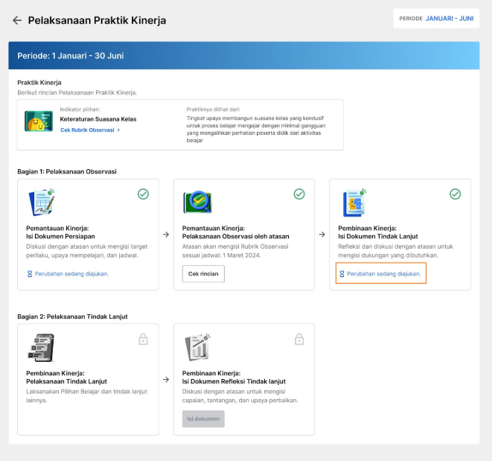Viewport: 492px width, 461px height.
Task: Click the green checkmark on Isi Dokumen Persiapan
Action: click(143, 194)
